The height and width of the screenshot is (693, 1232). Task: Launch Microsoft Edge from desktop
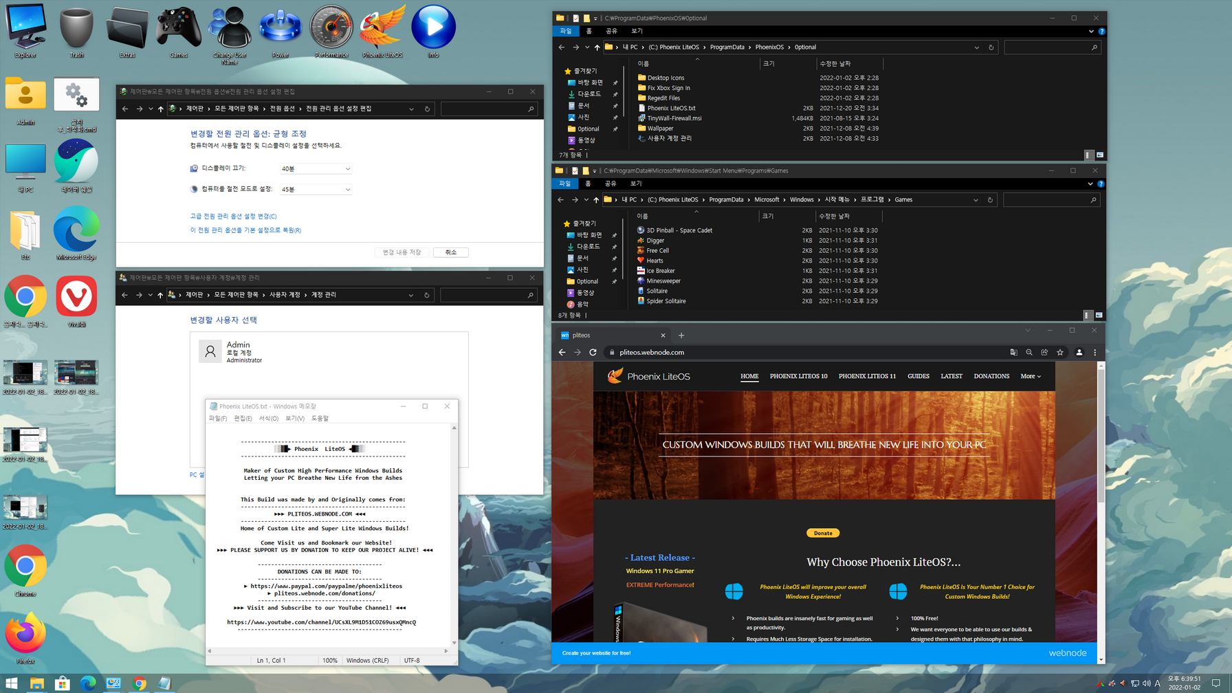[x=76, y=234]
